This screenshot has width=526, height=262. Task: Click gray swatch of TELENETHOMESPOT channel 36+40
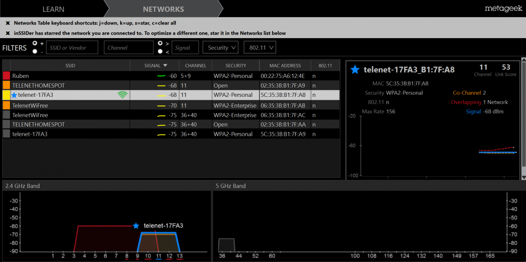tap(6, 124)
